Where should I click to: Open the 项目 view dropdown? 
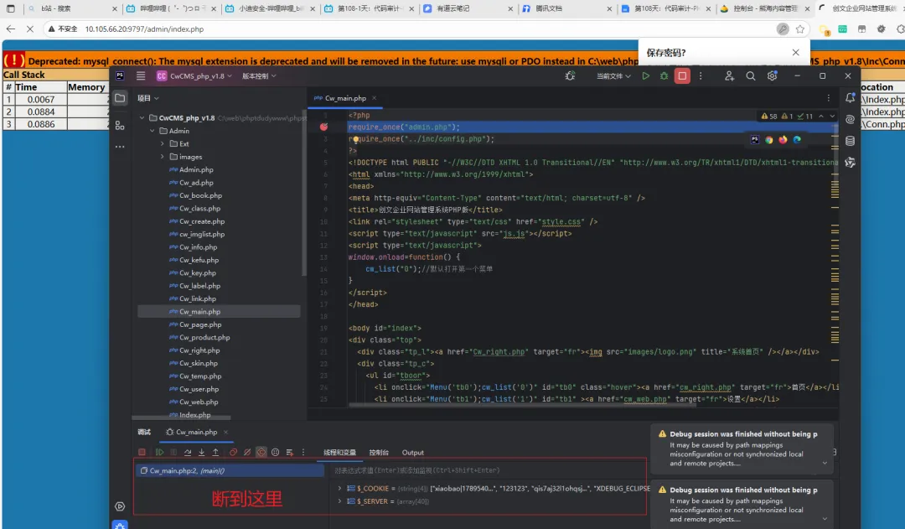click(147, 98)
